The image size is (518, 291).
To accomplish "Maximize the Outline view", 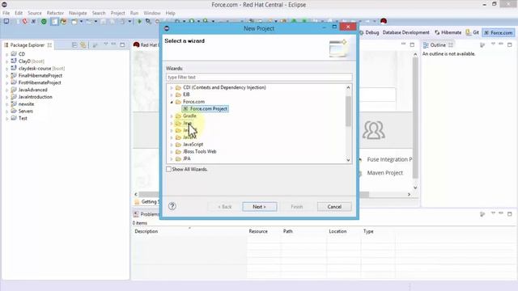I will pyautogui.click(x=510, y=44).
